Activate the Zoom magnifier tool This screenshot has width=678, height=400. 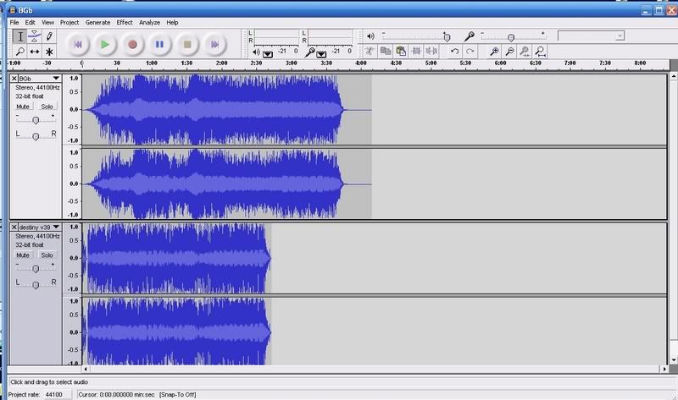[x=19, y=52]
